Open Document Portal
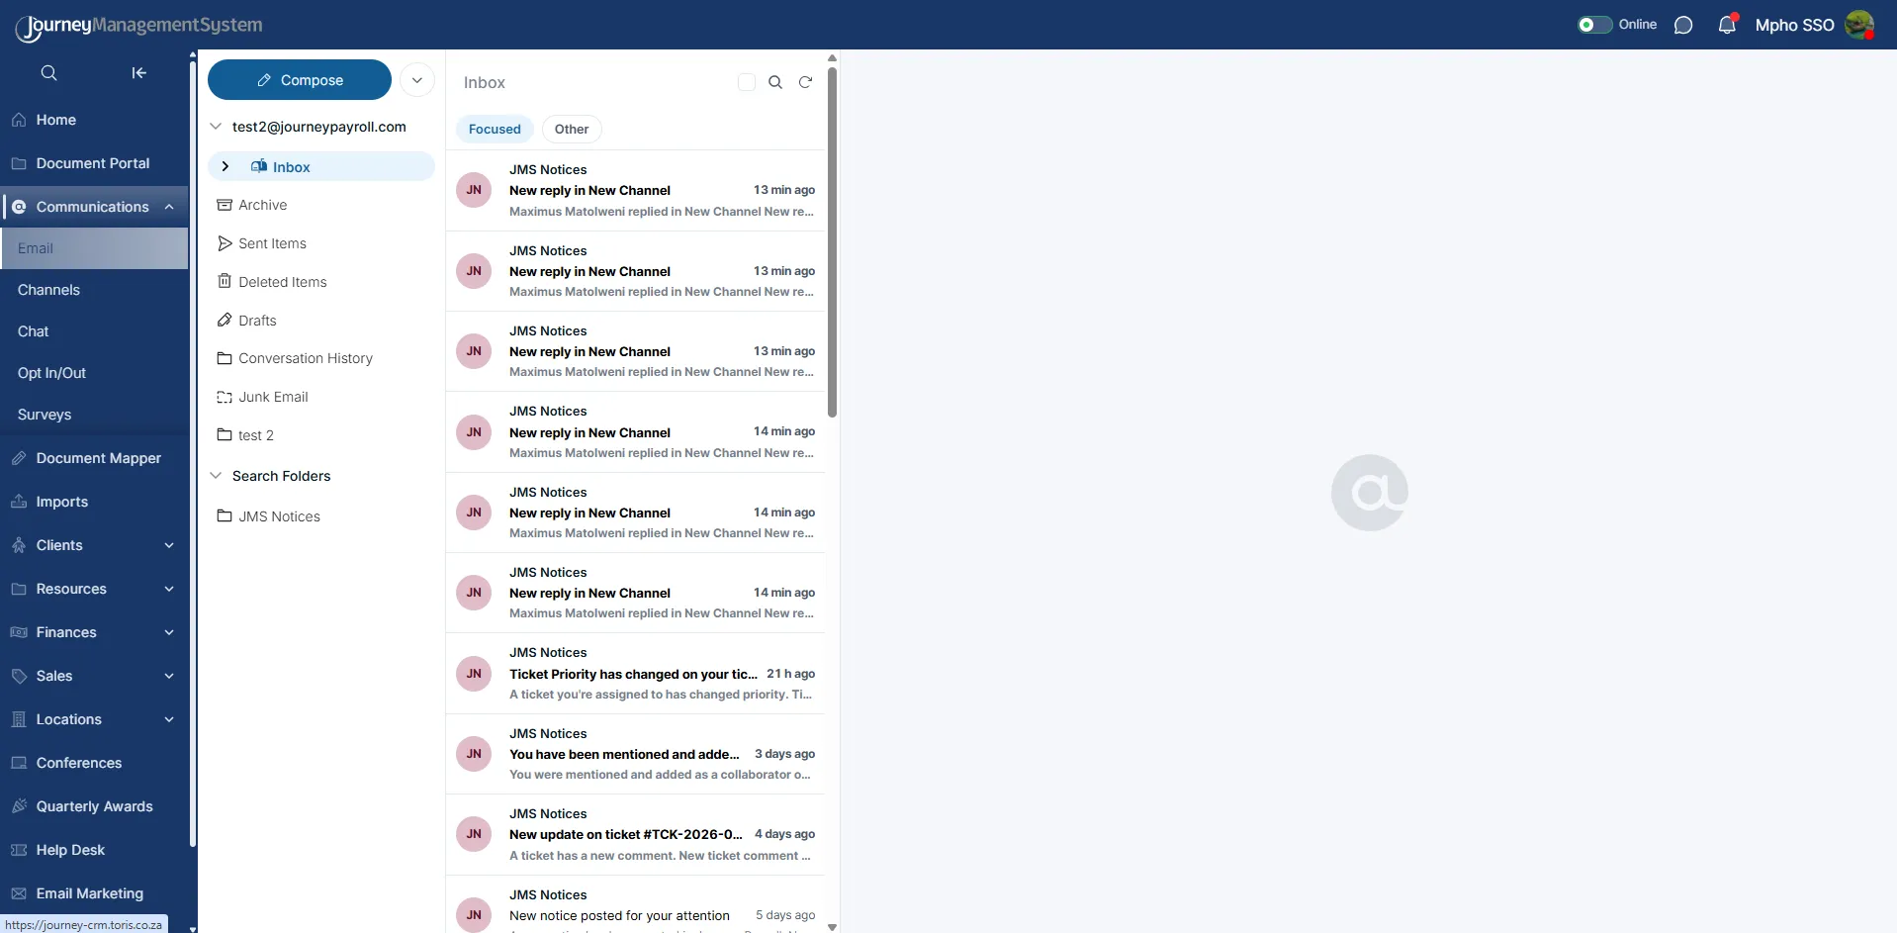Viewport: 1897px width, 933px height. 94,163
